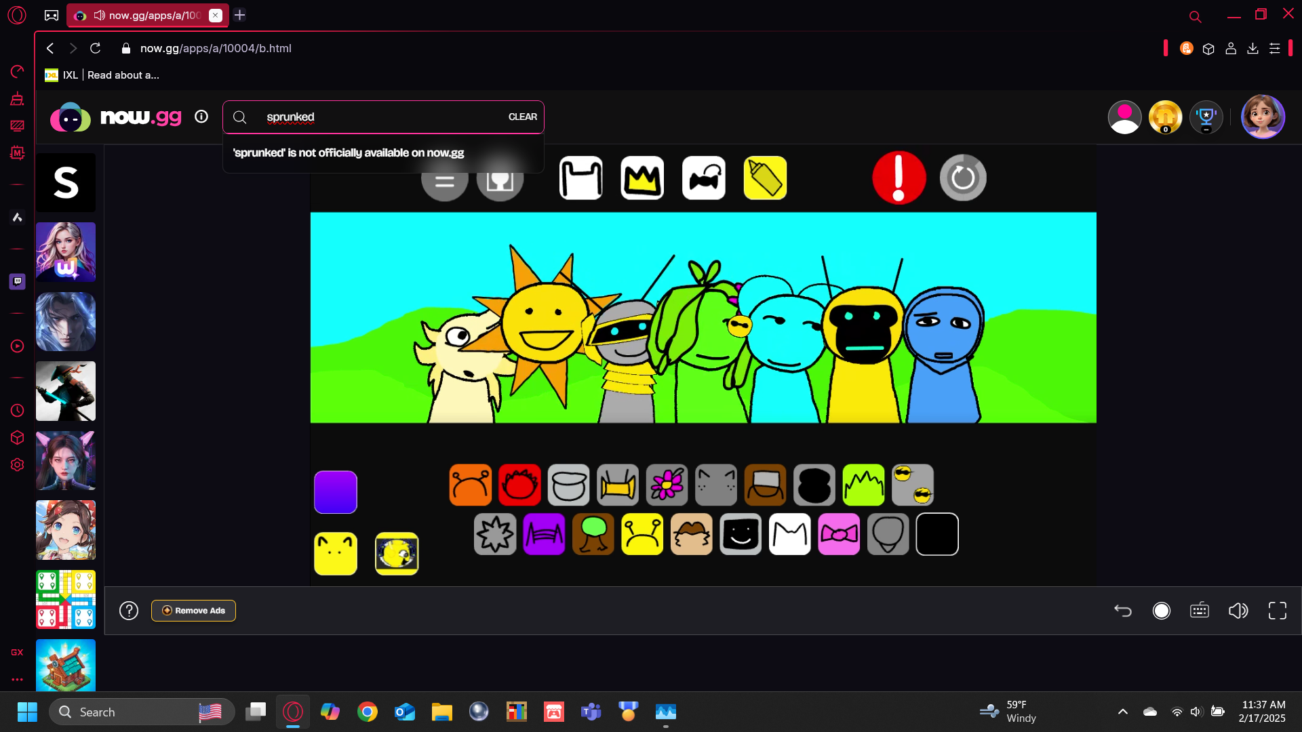
Task: Click the purple color swatch
Action: point(336,492)
